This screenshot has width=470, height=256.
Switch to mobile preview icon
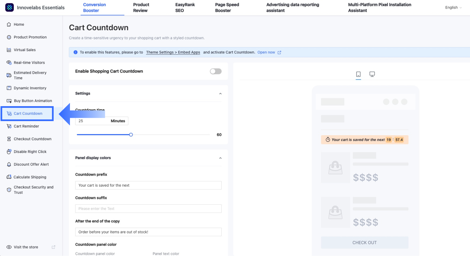(x=358, y=74)
